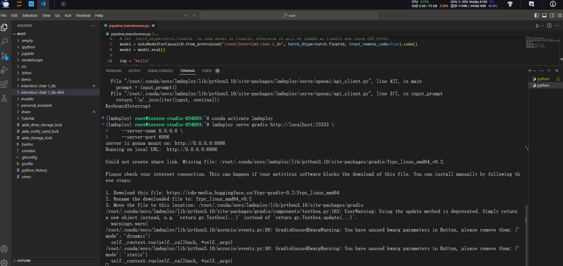Switch to the JupyterLab launcher icon
Image resolution: width=563 pixels, height=266 pixels.
coord(19,4)
